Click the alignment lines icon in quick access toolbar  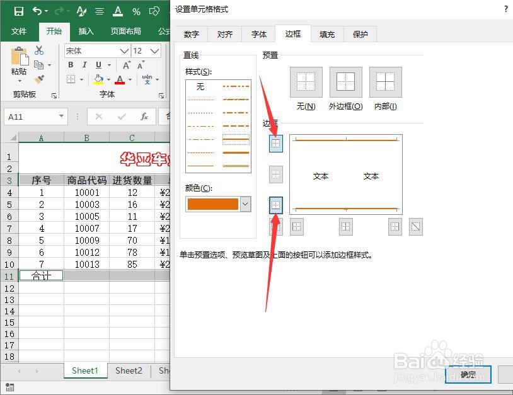point(100,12)
